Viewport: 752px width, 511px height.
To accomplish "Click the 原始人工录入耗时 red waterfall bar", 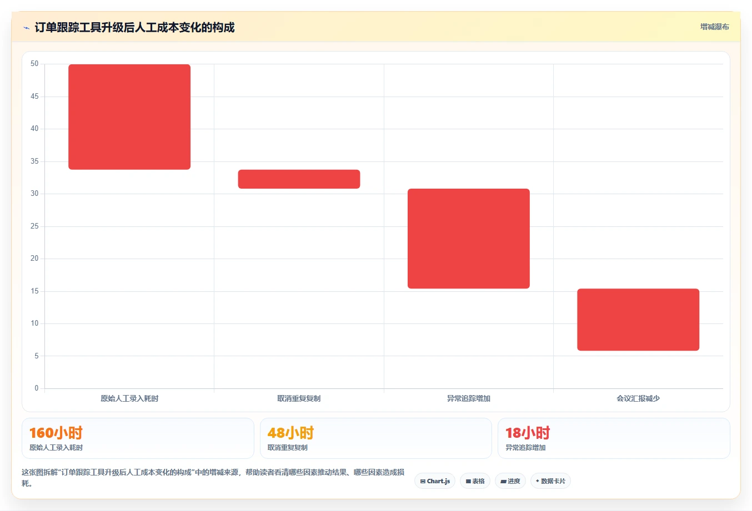I will (129, 117).
